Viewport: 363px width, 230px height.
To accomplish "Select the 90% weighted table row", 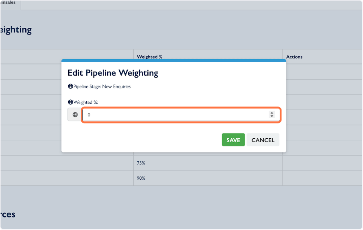I will (x=141, y=178).
